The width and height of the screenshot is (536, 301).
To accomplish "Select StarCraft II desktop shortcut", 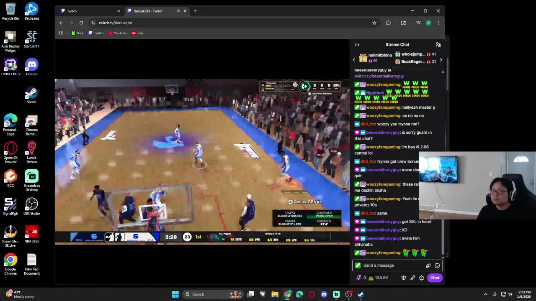I will pyautogui.click(x=32, y=39).
